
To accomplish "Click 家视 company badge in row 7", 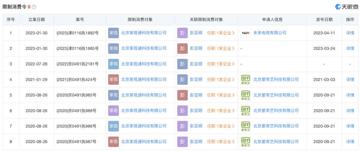I will [113, 126].
